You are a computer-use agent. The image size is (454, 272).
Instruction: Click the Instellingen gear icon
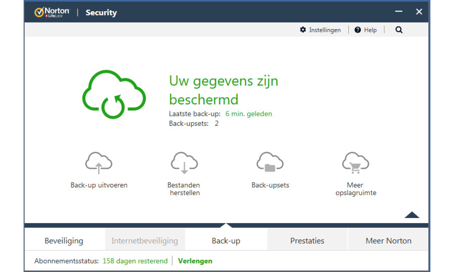point(303,30)
